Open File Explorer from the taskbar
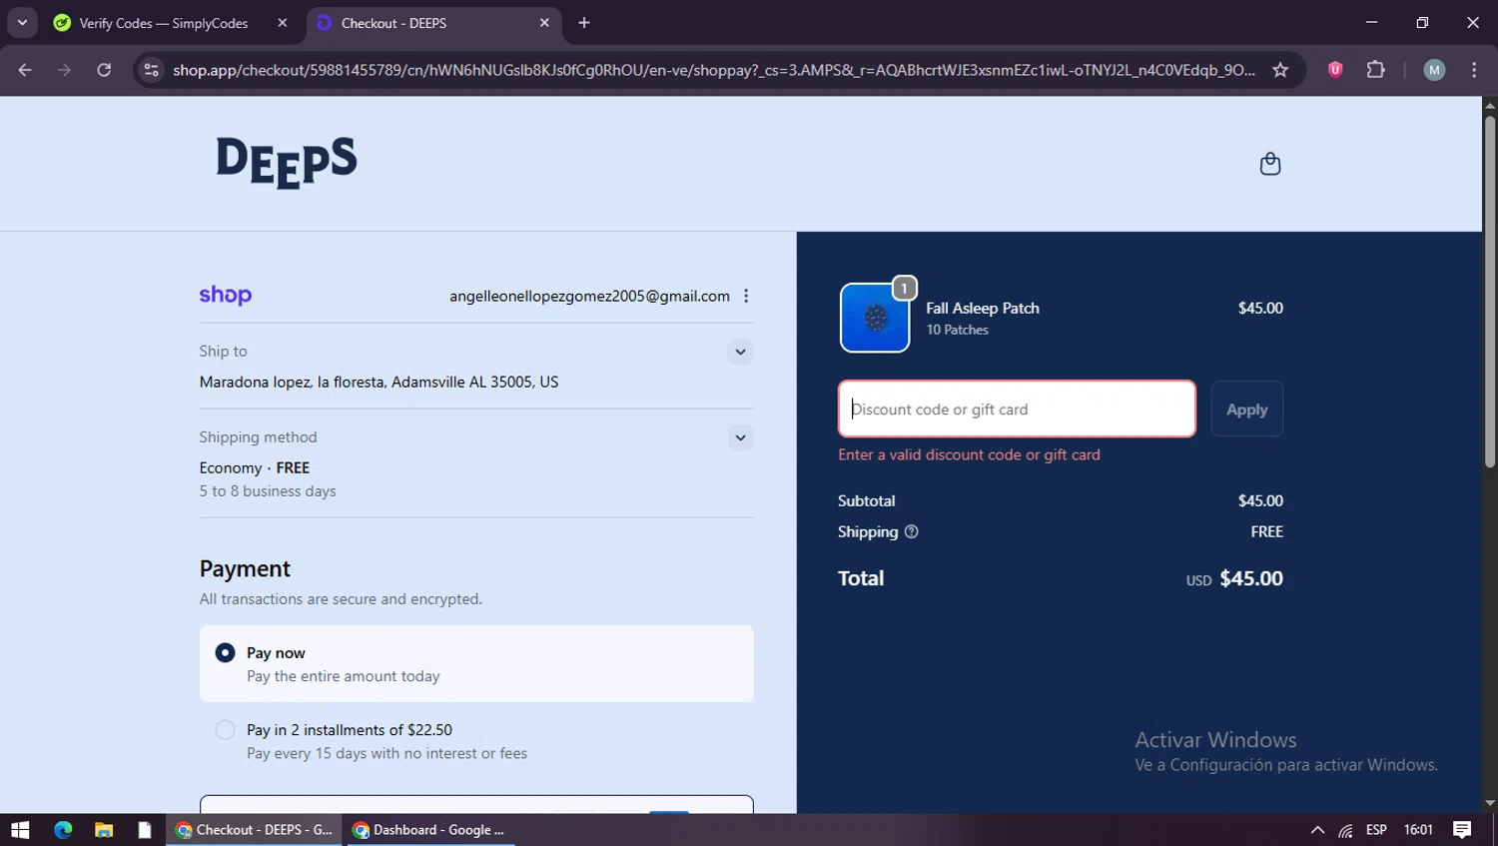 104,830
